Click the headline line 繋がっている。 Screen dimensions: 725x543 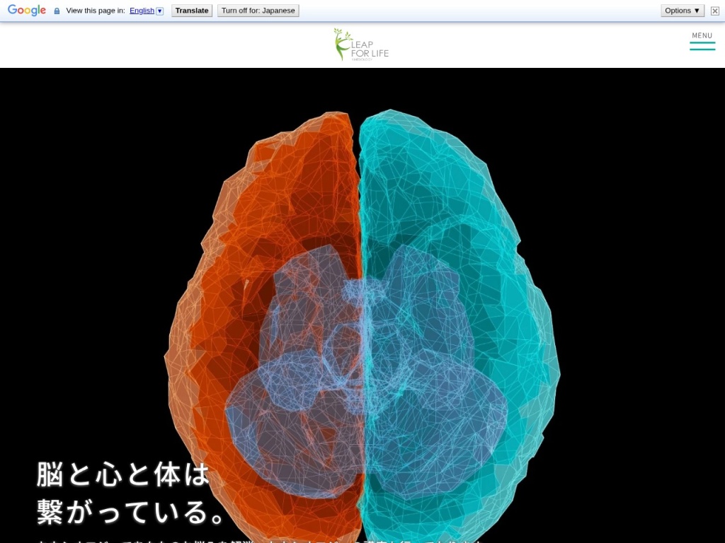(x=132, y=512)
